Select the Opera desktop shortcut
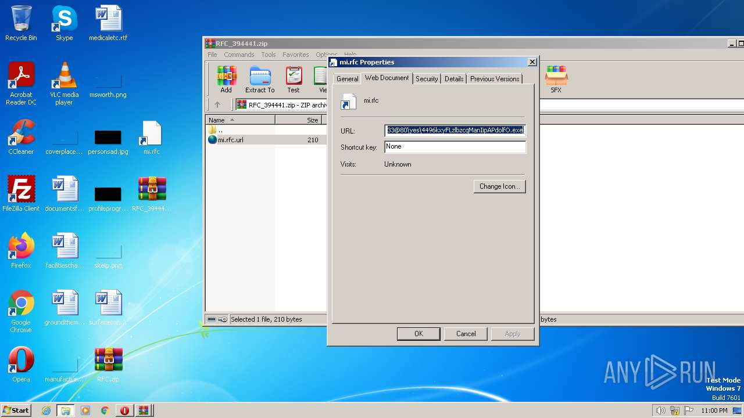 21,365
